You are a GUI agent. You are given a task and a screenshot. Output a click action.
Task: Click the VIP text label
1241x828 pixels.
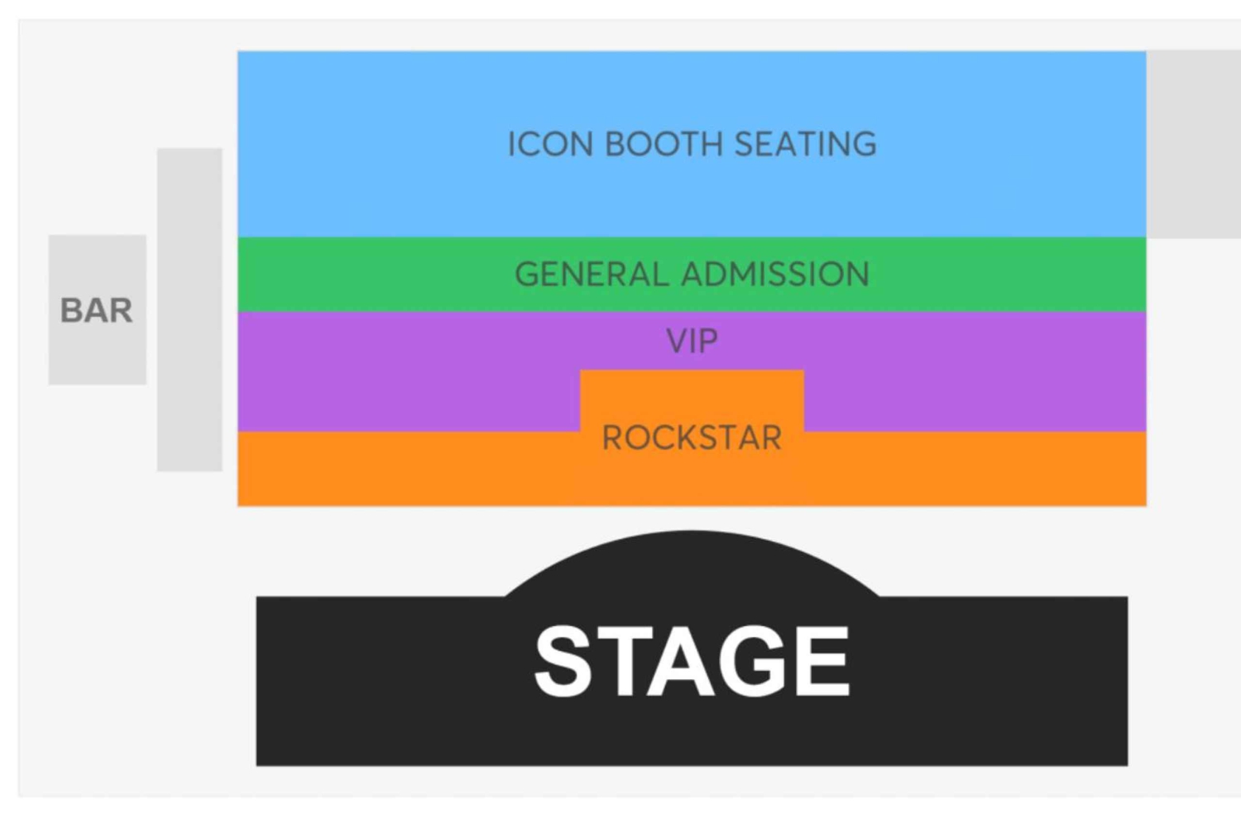[692, 341]
